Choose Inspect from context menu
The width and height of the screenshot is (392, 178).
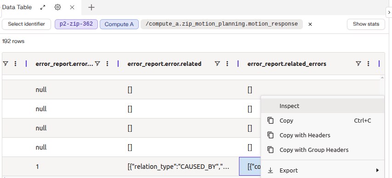[x=323, y=106]
